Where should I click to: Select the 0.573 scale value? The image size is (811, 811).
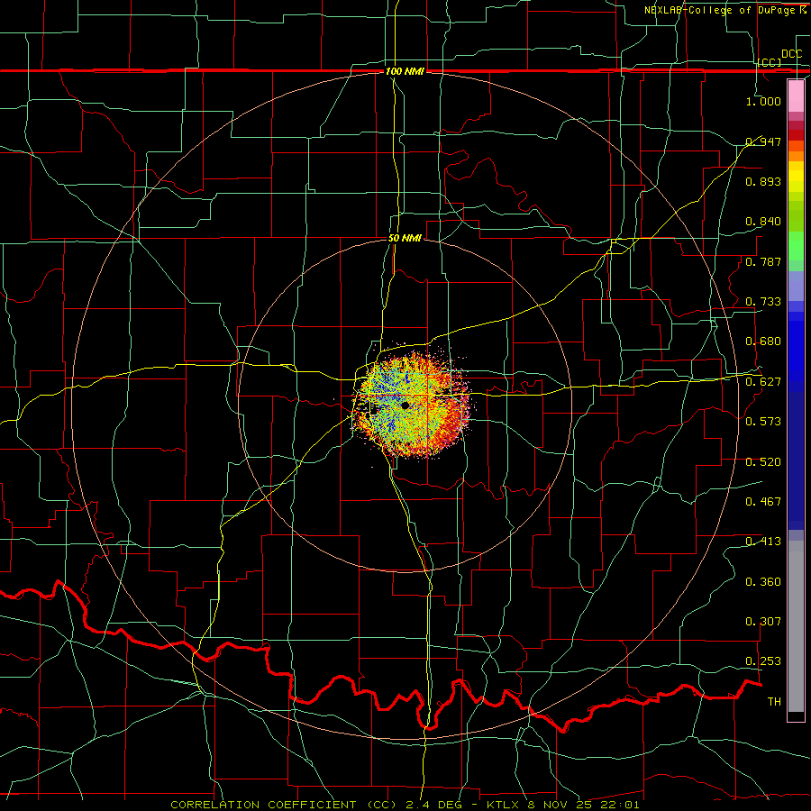click(763, 422)
